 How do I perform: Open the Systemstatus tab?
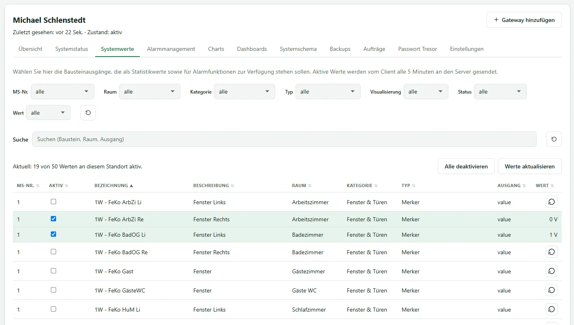point(72,49)
